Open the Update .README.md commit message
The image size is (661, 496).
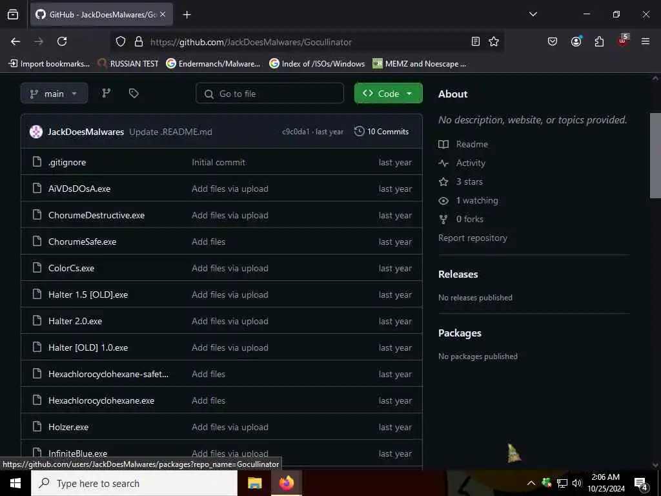(x=170, y=132)
